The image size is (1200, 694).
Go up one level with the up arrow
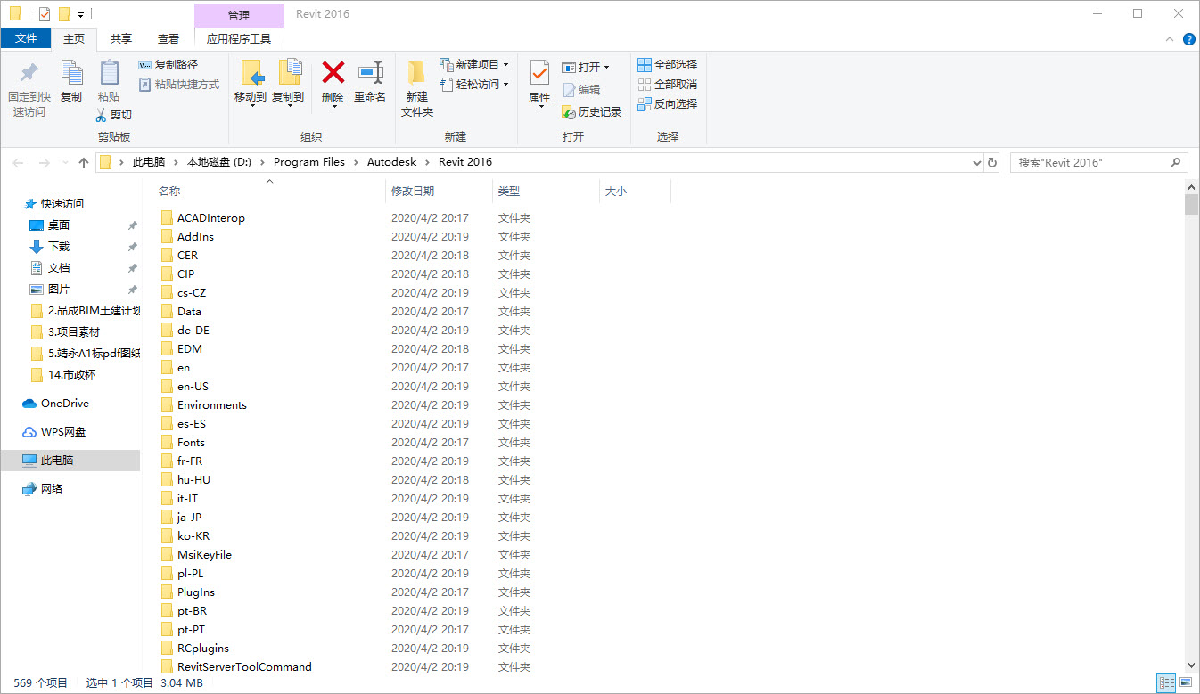pyautogui.click(x=84, y=163)
